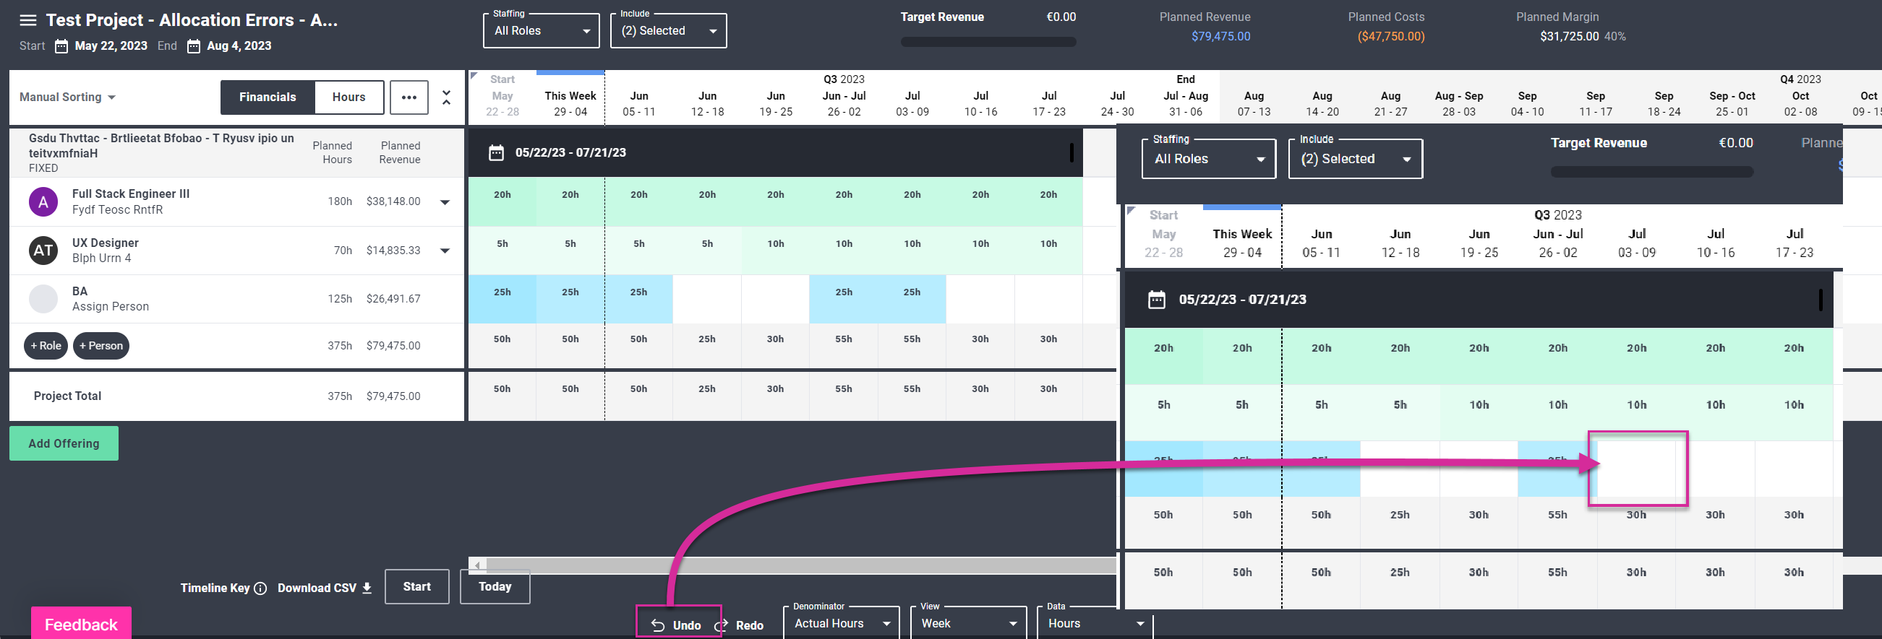This screenshot has width=1882, height=639.
Task: Open the Data Hours dropdown
Action: click(1095, 624)
